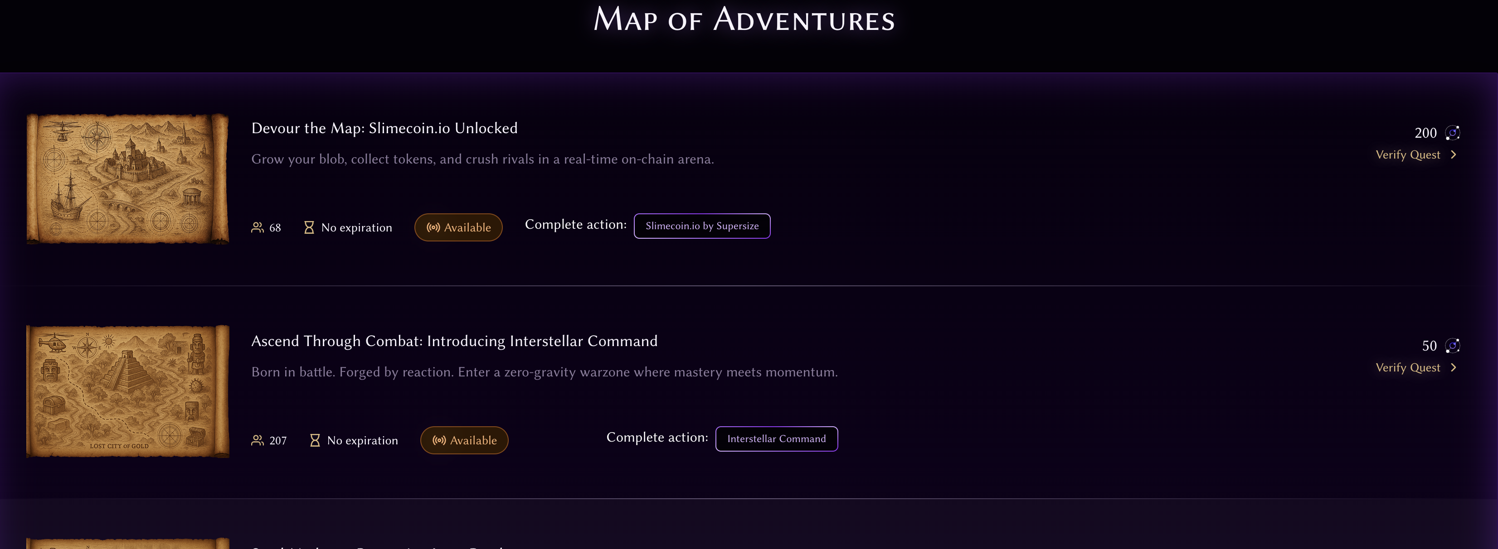Click Verify Quest for the Slimecoin quest
The image size is (1498, 549).
click(1408, 154)
